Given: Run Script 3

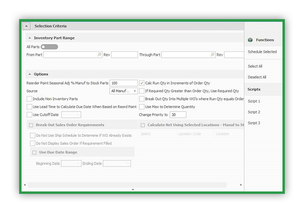Looking at the screenshot, I should (254, 123).
